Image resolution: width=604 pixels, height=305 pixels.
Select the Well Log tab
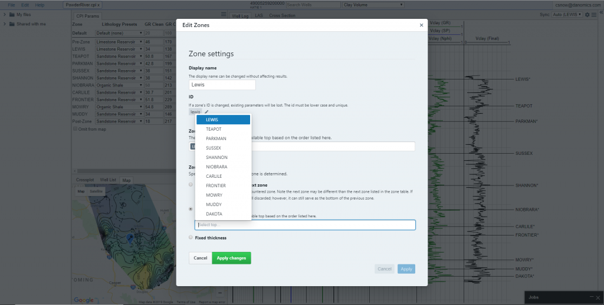tap(241, 16)
